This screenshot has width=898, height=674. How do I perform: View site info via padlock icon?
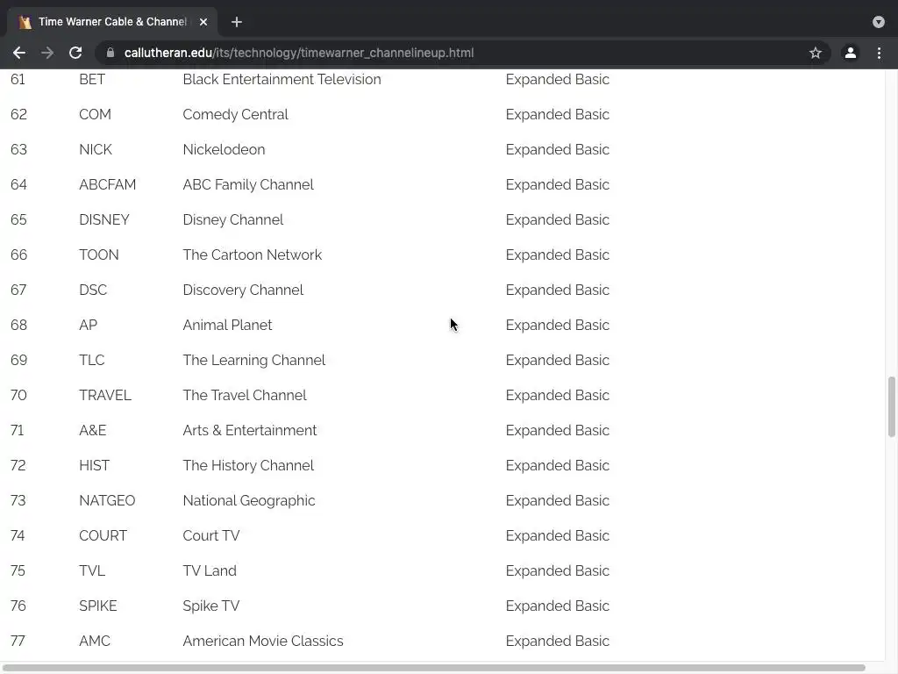pos(110,53)
